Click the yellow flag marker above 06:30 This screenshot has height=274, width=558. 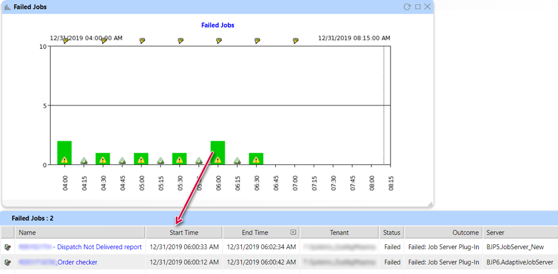257,41
